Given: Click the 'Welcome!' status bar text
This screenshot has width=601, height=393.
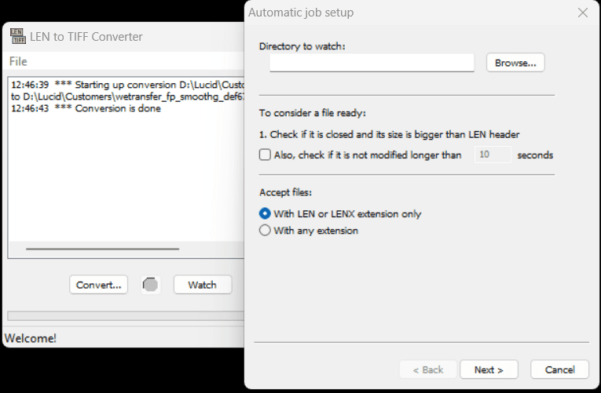Looking at the screenshot, I should (x=31, y=339).
